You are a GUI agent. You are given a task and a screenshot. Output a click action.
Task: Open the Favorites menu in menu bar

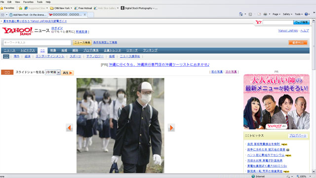(x=28, y=2)
